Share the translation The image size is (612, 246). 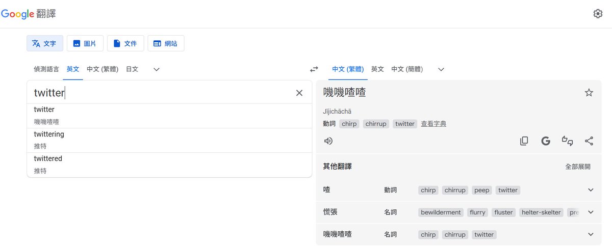[x=589, y=141]
